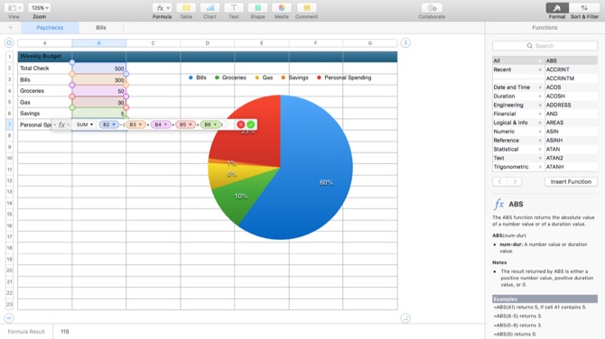Viewport: 605px width, 339px height.
Task: Select the ACCRINT function in list
Action: (571, 69)
